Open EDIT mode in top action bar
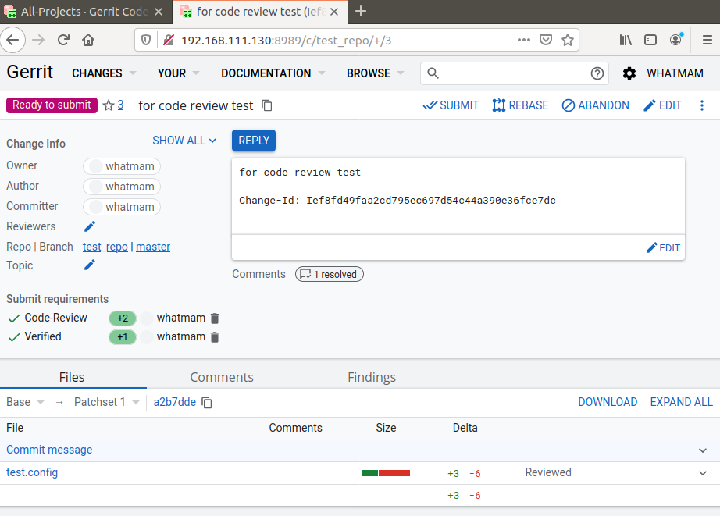The width and height of the screenshot is (720, 516). tap(662, 105)
